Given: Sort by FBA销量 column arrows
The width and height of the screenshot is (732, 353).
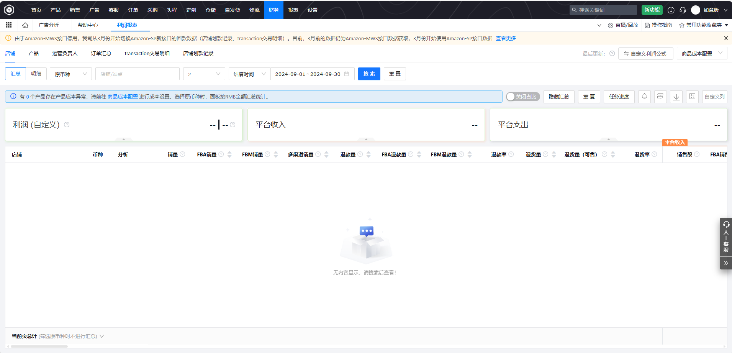Looking at the screenshot, I should point(229,154).
